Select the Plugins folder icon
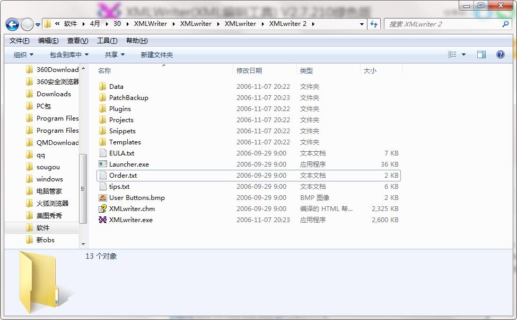 coord(102,108)
